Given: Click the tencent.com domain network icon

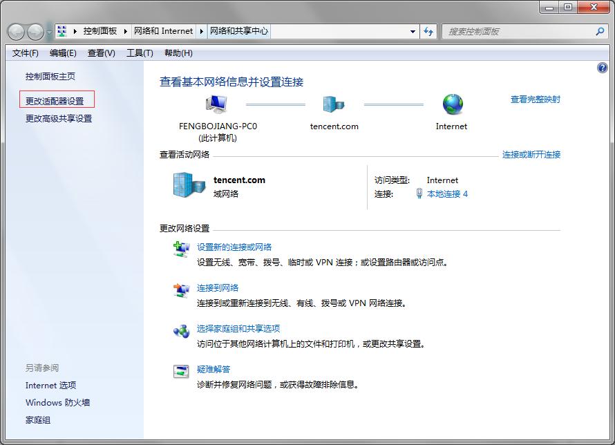Looking at the screenshot, I should 334,104.
